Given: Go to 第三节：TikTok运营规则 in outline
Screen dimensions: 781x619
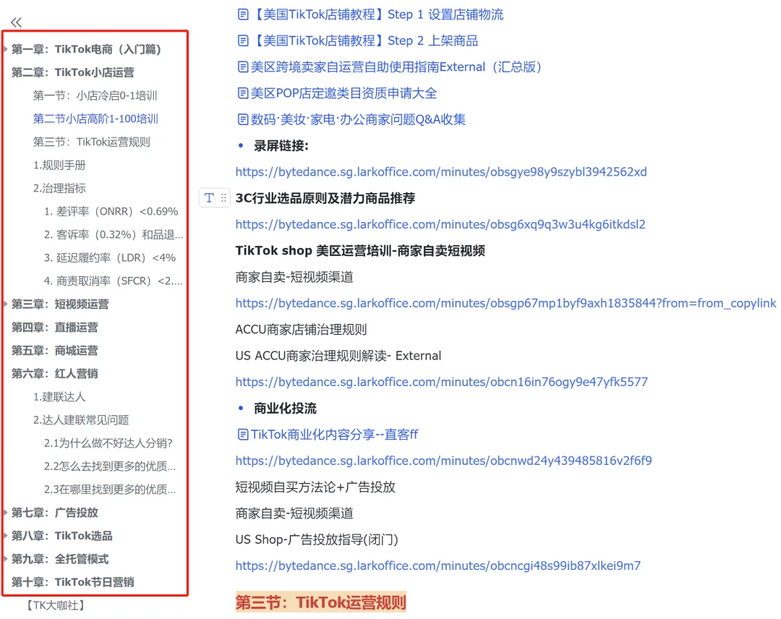Looking at the screenshot, I should pyautogui.click(x=92, y=142).
